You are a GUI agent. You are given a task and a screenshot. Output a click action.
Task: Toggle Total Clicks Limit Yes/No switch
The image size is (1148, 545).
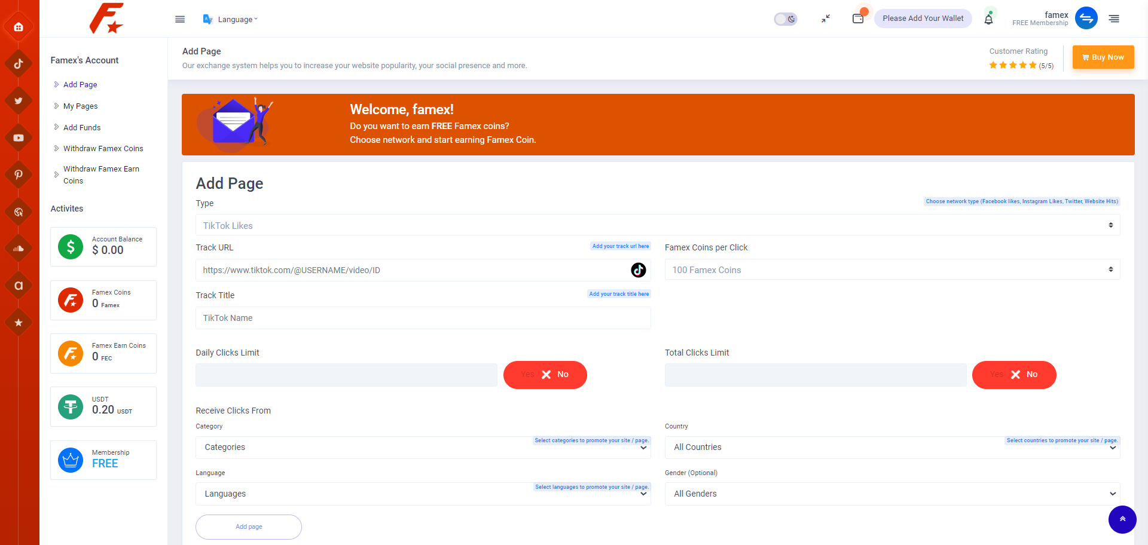tap(1014, 375)
